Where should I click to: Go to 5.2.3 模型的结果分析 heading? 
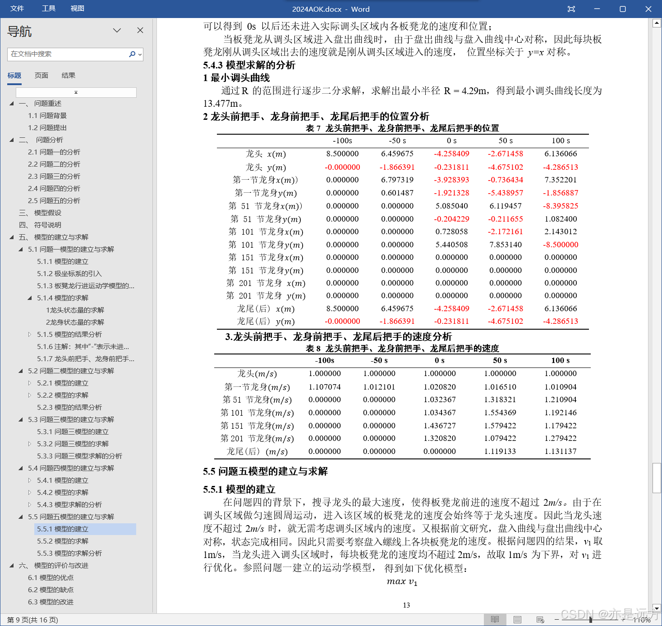pos(69,408)
